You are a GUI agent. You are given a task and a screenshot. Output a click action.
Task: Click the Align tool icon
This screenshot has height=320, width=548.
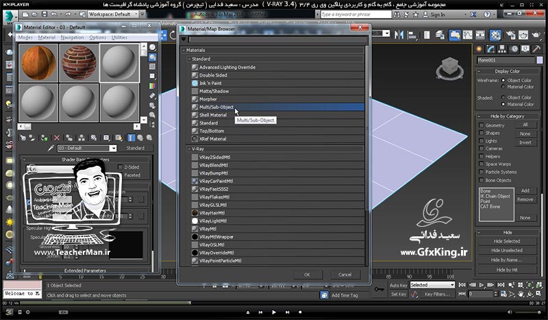[x=412, y=35]
